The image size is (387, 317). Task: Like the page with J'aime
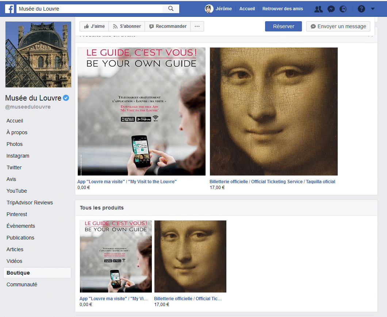pos(94,26)
